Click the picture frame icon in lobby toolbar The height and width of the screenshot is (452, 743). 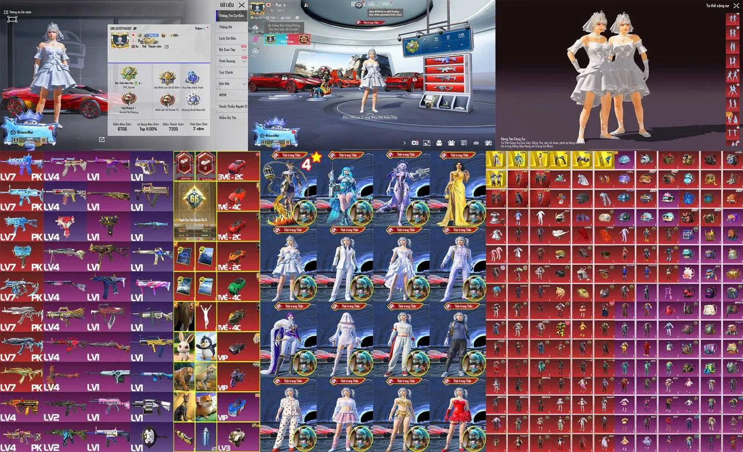point(427,143)
